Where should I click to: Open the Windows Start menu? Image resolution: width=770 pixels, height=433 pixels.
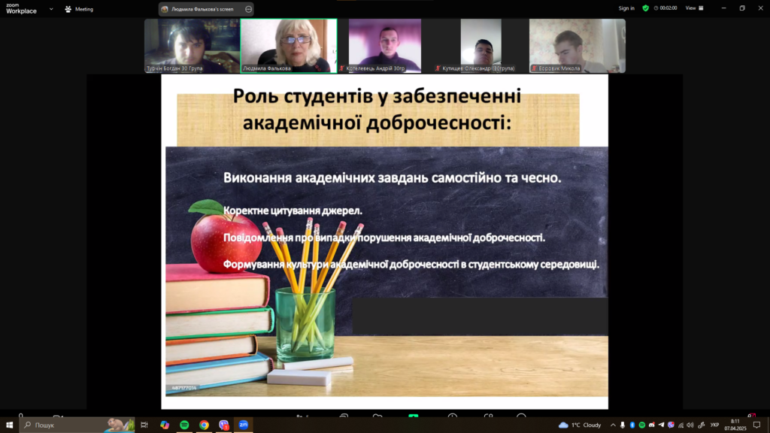[x=10, y=425]
